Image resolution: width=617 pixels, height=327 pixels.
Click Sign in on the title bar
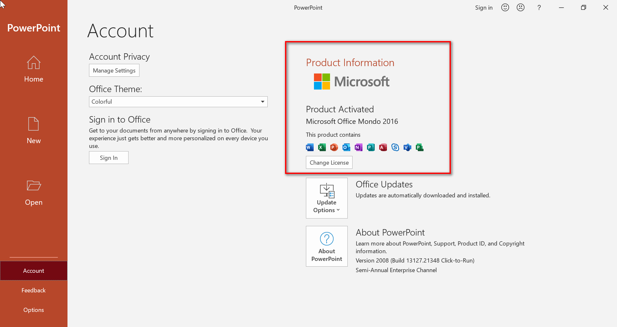(x=484, y=7)
